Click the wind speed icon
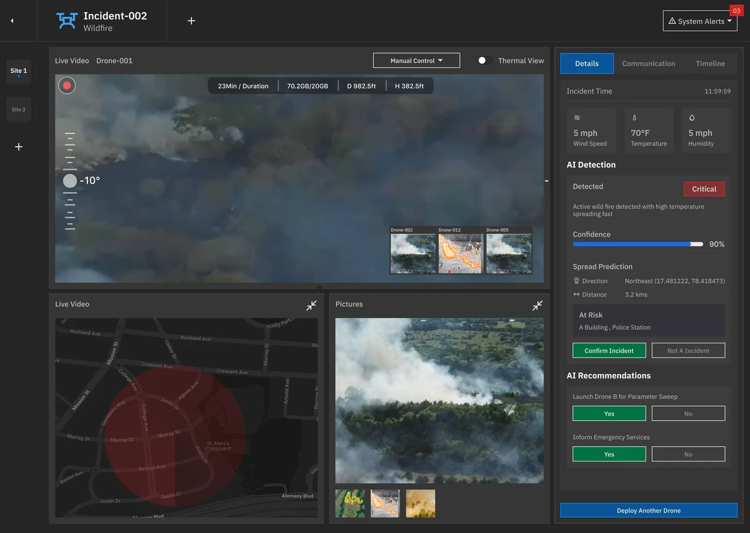 577,118
